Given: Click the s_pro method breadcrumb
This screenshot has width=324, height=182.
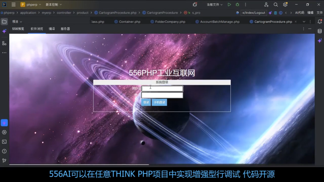Looking at the screenshot, I should pyautogui.click(x=192, y=13).
